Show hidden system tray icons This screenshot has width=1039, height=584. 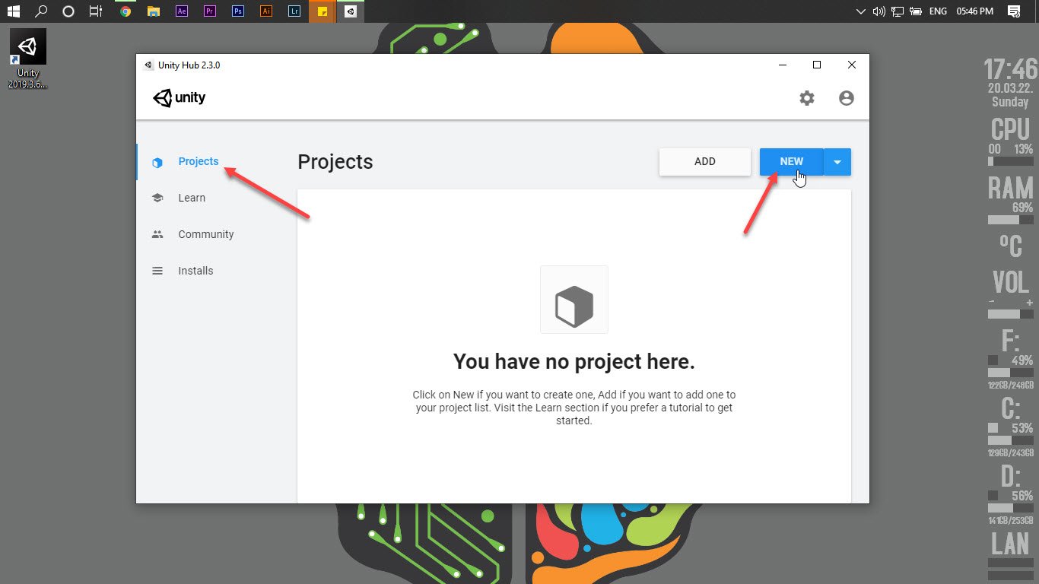coord(861,11)
